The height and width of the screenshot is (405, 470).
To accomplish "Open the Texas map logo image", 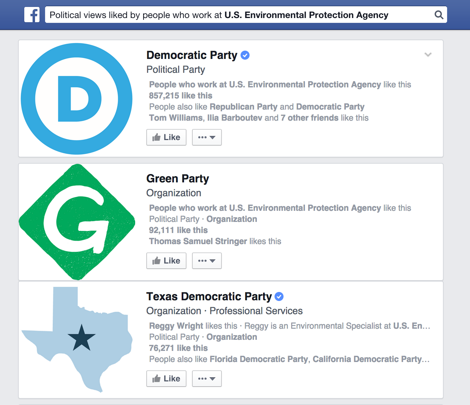I will click(x=77, y=339).
